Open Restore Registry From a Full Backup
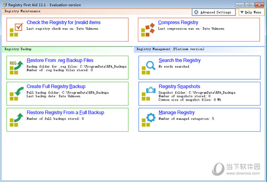The image size is (267, 182). (66, 113)
